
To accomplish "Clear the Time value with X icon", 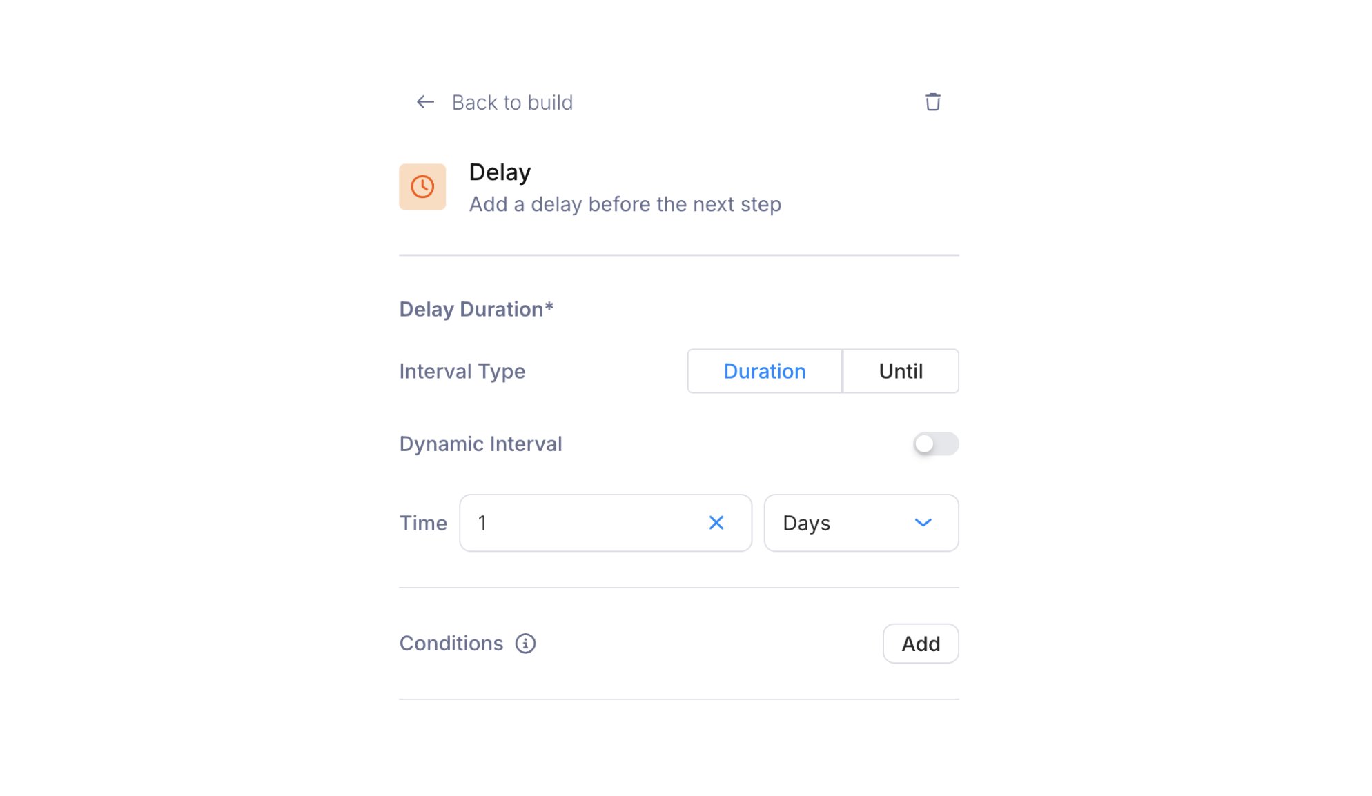I will point(716,523).
